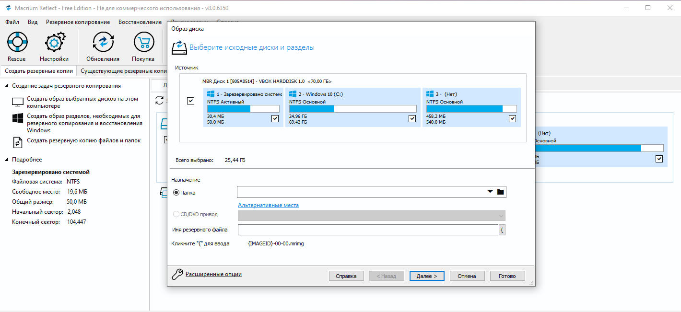Screen dimensions: 681x312
Task: Click the {IMAGEID}-00-00.mrimg filename text
Action: tap(276, 243)
